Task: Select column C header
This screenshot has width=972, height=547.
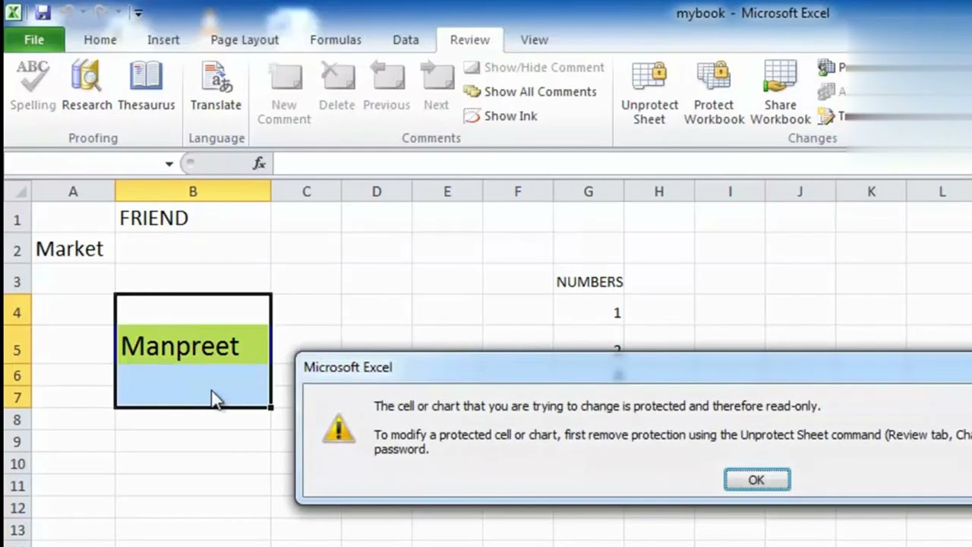Action: [x=306, y=192]
